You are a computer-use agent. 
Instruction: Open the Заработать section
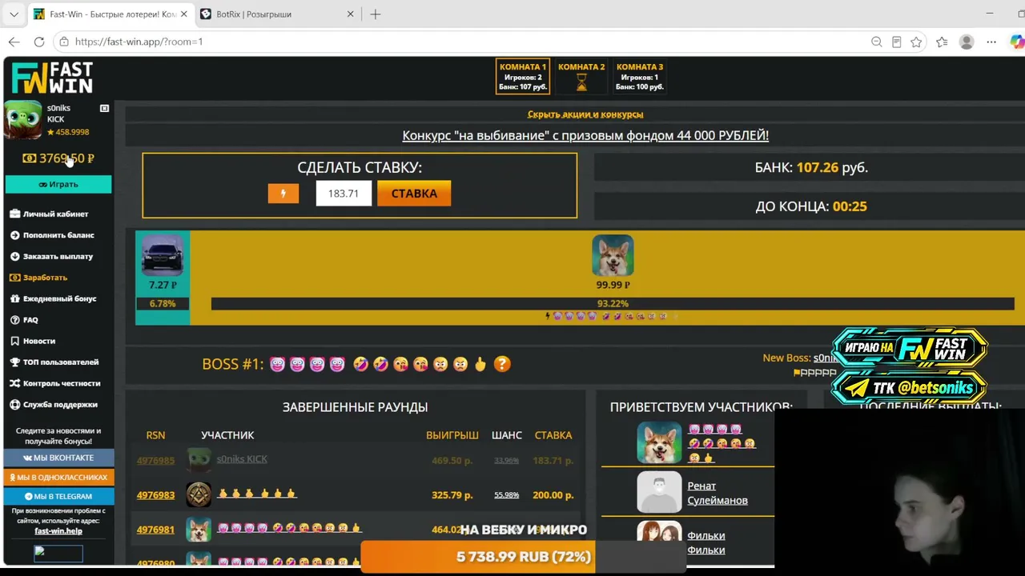point(45,278)
